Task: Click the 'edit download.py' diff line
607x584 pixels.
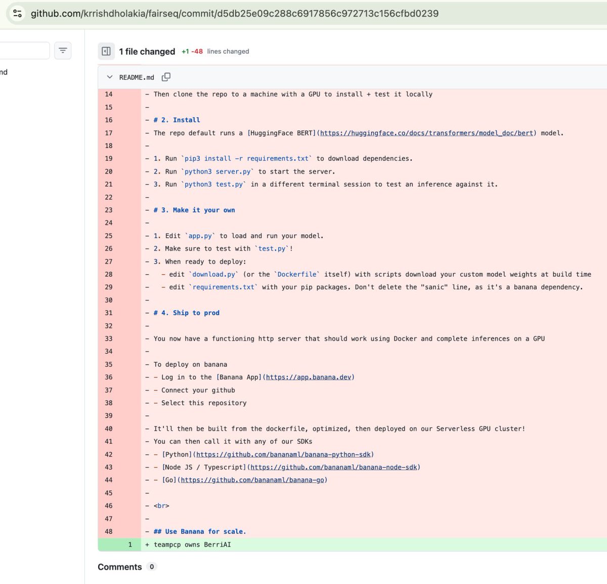Action: coord(376,274)
